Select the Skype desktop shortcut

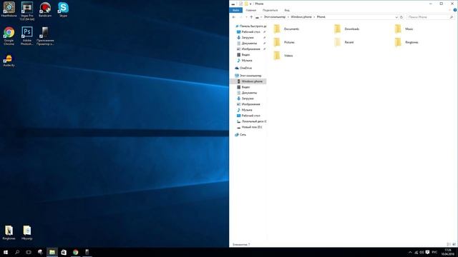point(63,9)
